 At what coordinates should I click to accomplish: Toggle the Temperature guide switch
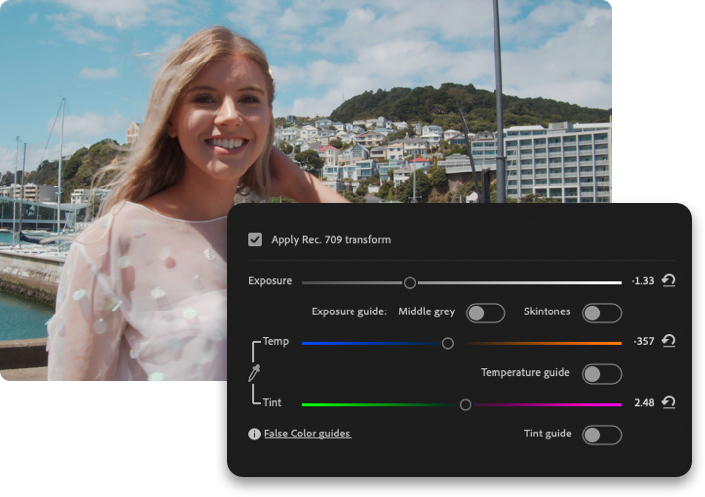click(x=602, y=373)
